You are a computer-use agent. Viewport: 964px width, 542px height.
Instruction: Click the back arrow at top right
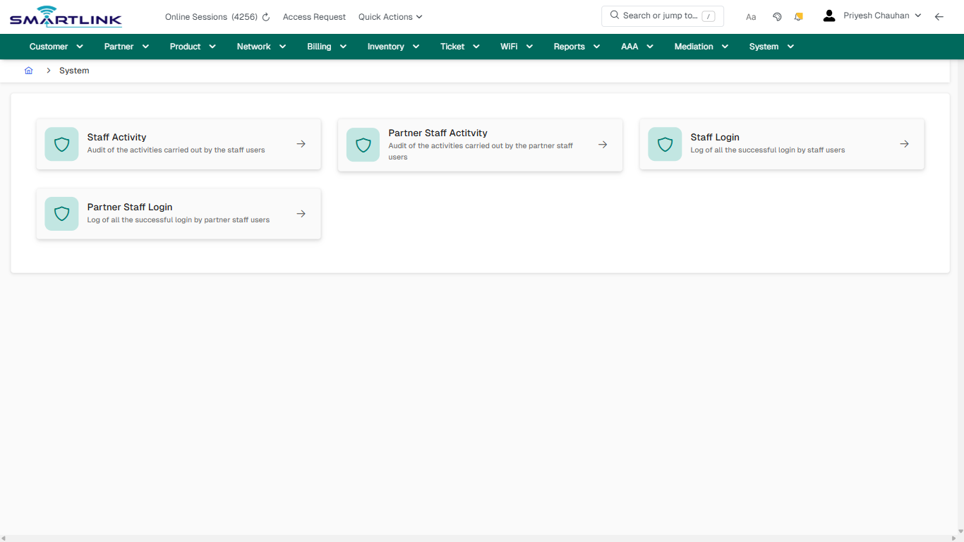[939, 16]
